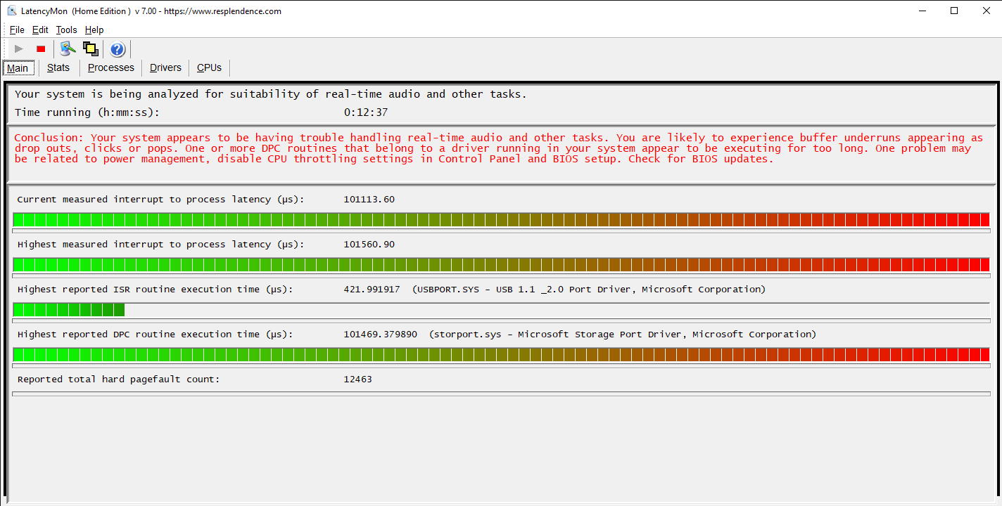This screenshot has height=506, width=1002.
Task: Click the 'Your system is being analyzed' status line
Action: point(270,94)
